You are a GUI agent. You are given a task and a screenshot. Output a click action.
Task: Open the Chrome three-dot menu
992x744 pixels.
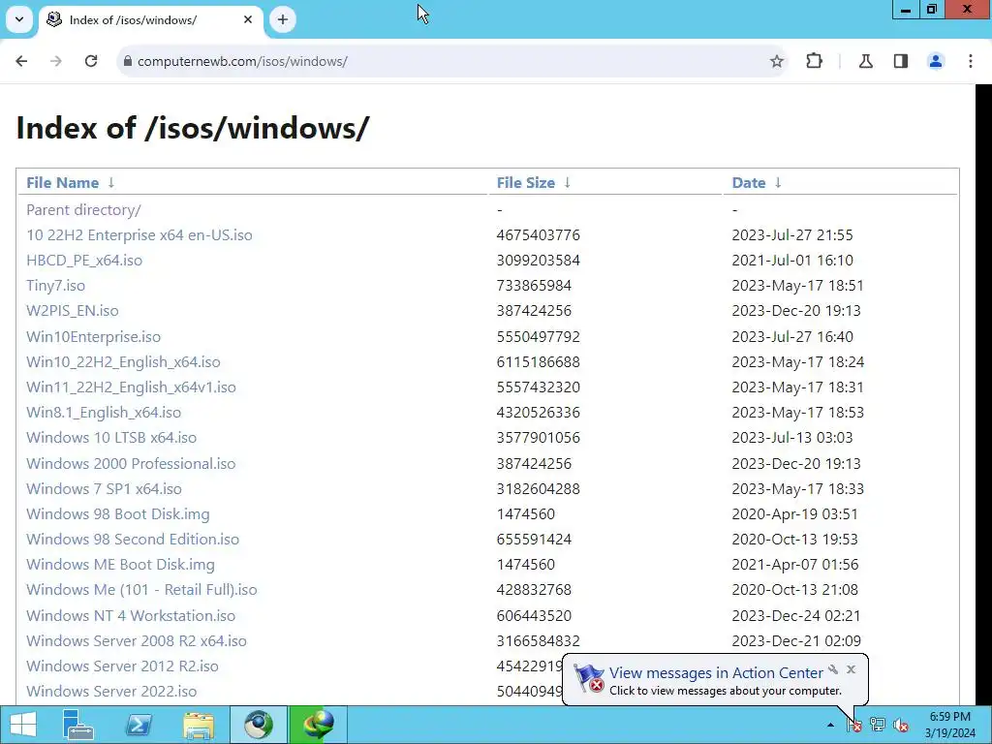(x=971, y=61)
